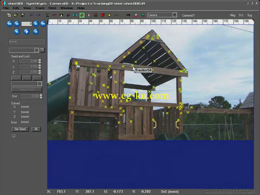260x195 pixels.
Task: Click the Open file folder icon
Action: [x=16, y=15]
